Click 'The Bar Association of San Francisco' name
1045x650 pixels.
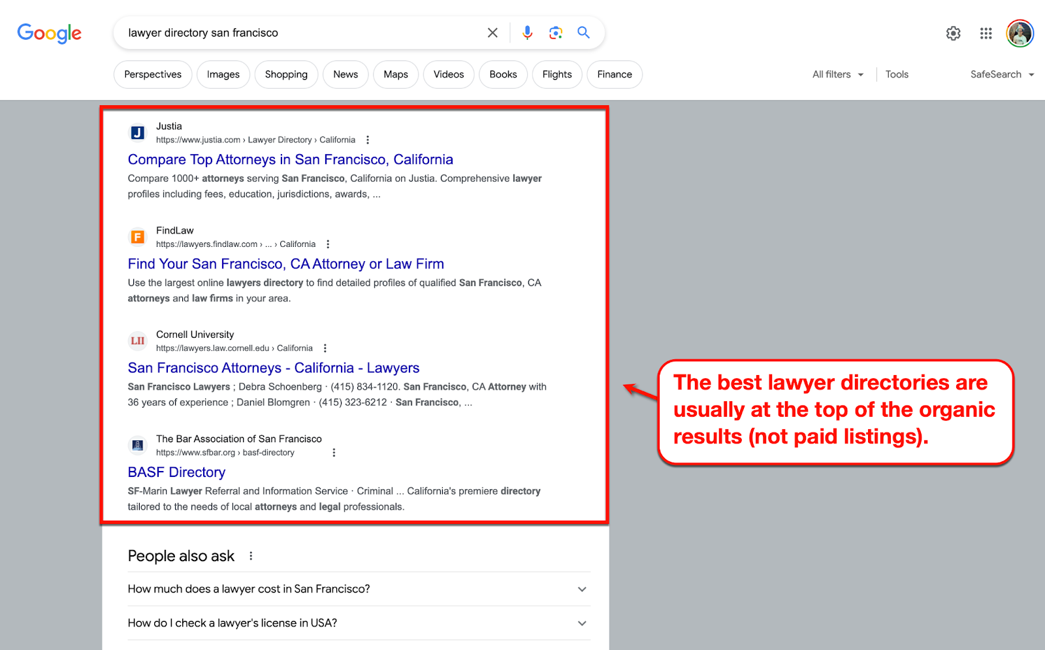point(239,439)
